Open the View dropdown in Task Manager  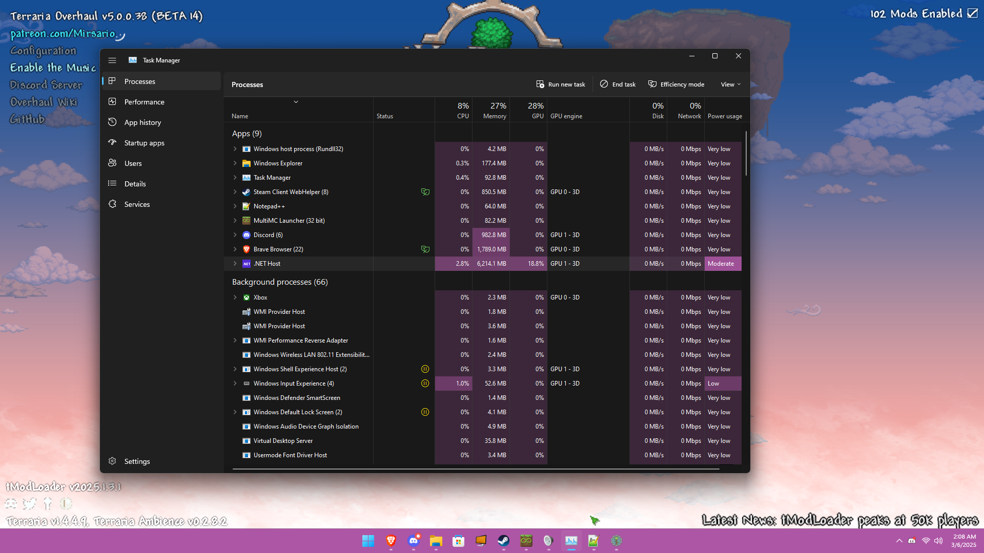click(731, 84)
